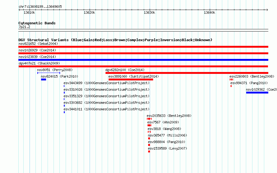Click the Cytogenetic Bands track title
Image resolution: width=277 pixels, height=173 pixels.
coord(37,23)
